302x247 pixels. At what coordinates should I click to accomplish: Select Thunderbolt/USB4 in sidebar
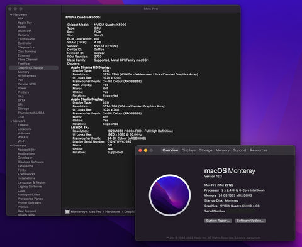point(31,113)
